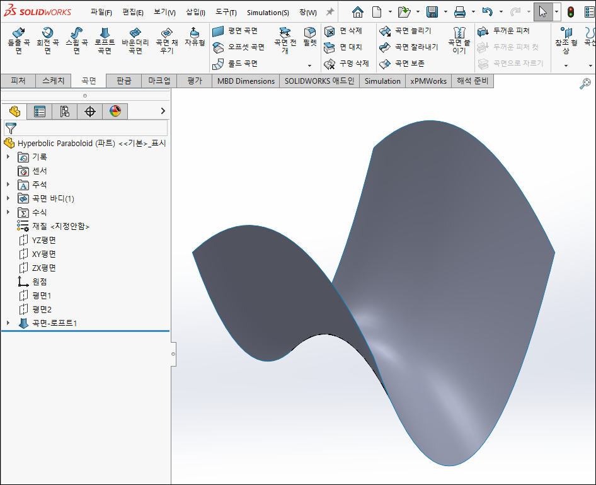Switch to the 스케치 tab

pos(53,81)
